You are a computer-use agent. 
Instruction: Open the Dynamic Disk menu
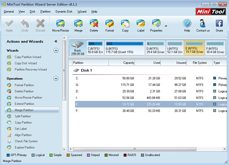[64, 12]
